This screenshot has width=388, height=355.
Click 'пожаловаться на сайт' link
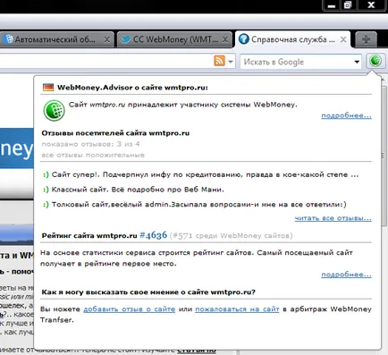237,309
